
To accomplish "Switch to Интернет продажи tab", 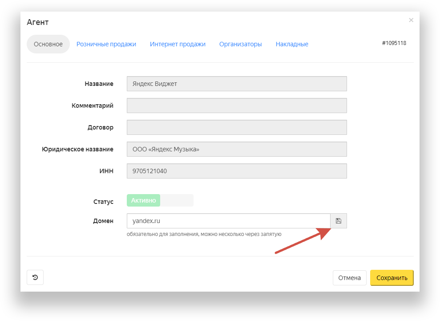I will tap(178, 44).
